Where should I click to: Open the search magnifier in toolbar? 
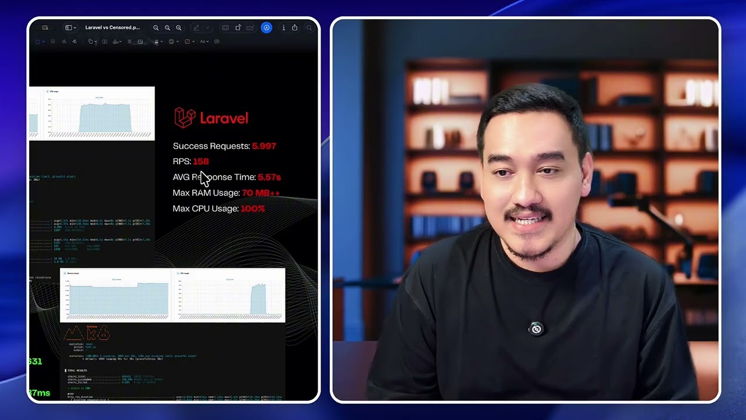(309, 27)
